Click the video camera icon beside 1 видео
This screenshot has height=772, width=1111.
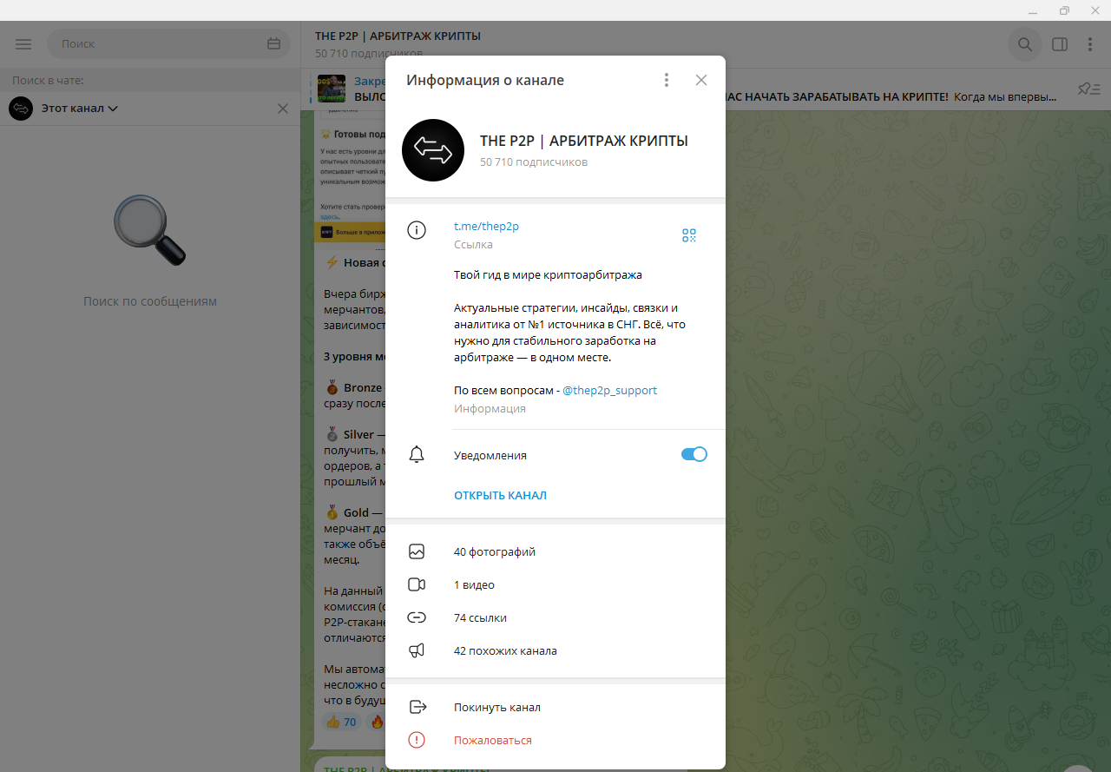(417, 584)
